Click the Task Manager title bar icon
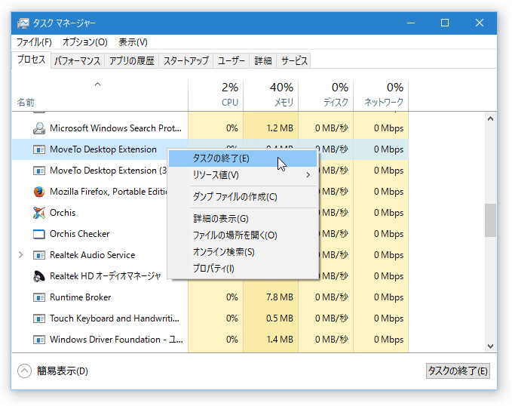512x406 pixels. (x=23, y=23)
